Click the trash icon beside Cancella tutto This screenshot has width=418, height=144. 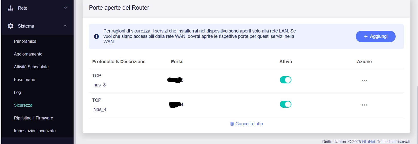(232, 124)
